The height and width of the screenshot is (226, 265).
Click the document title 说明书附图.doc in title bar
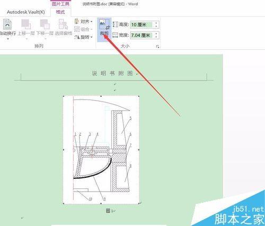(95, 4)
